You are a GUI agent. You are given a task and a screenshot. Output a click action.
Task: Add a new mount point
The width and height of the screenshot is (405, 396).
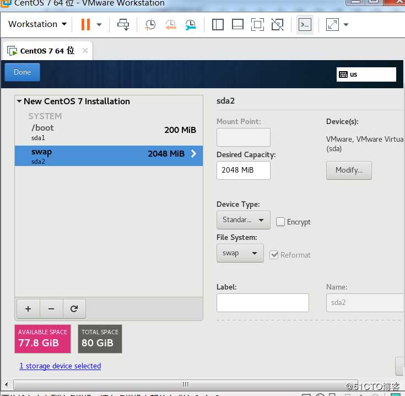pyautogui.click(x=28, y=309)
